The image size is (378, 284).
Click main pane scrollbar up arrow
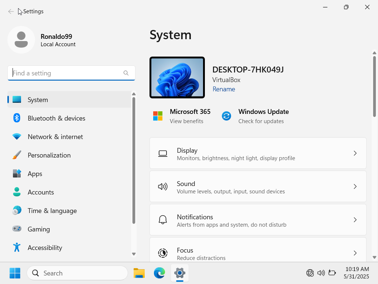pos(374,53)
